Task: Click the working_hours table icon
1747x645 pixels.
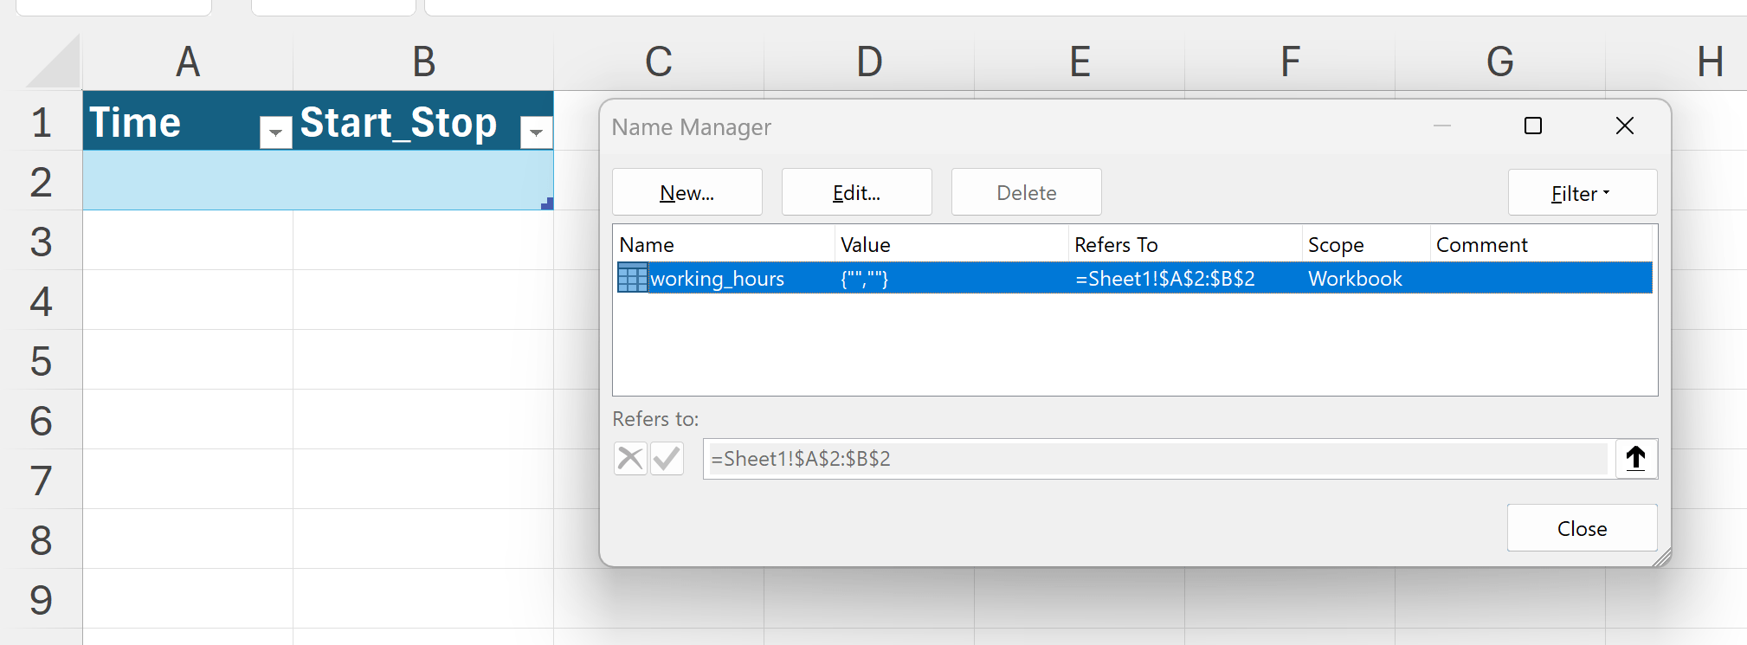Action: click(632, 278)
